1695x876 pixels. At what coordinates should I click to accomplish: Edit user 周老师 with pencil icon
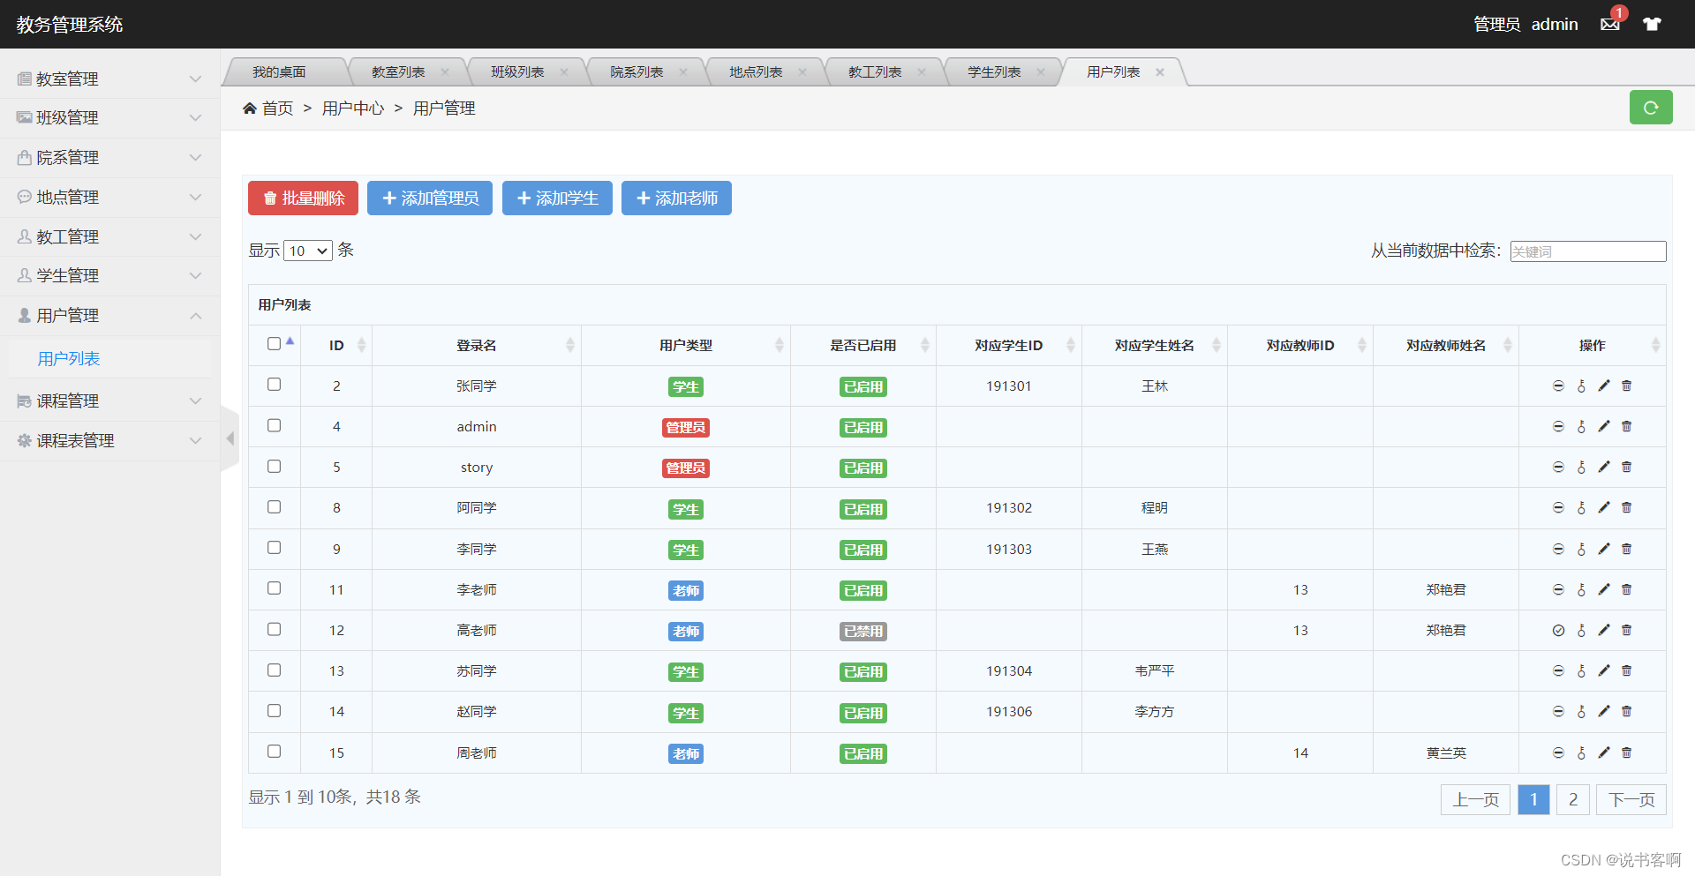click(1604, 752)
